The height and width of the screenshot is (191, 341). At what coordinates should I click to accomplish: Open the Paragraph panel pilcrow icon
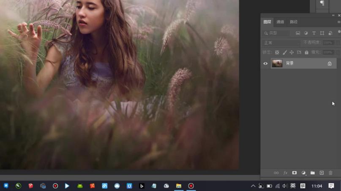click(x=322, y=3)
